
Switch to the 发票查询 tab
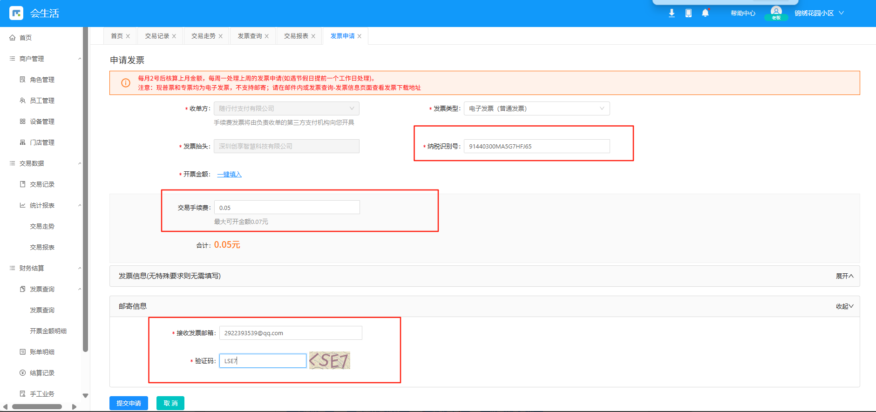[250, 36]
